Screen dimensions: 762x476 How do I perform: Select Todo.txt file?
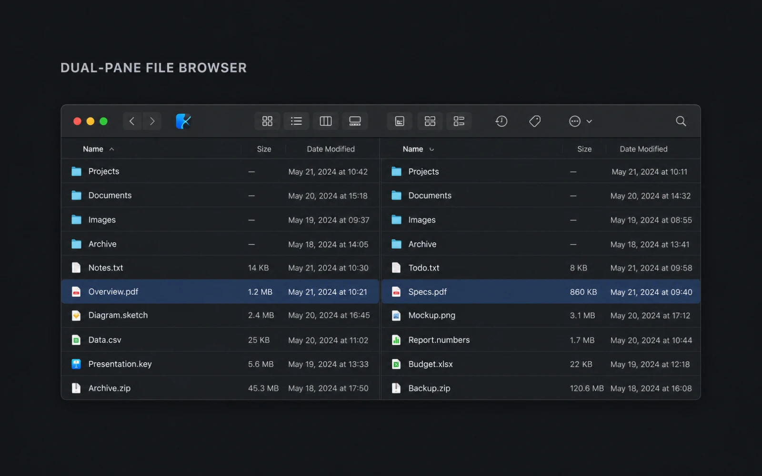coord(541,268)
